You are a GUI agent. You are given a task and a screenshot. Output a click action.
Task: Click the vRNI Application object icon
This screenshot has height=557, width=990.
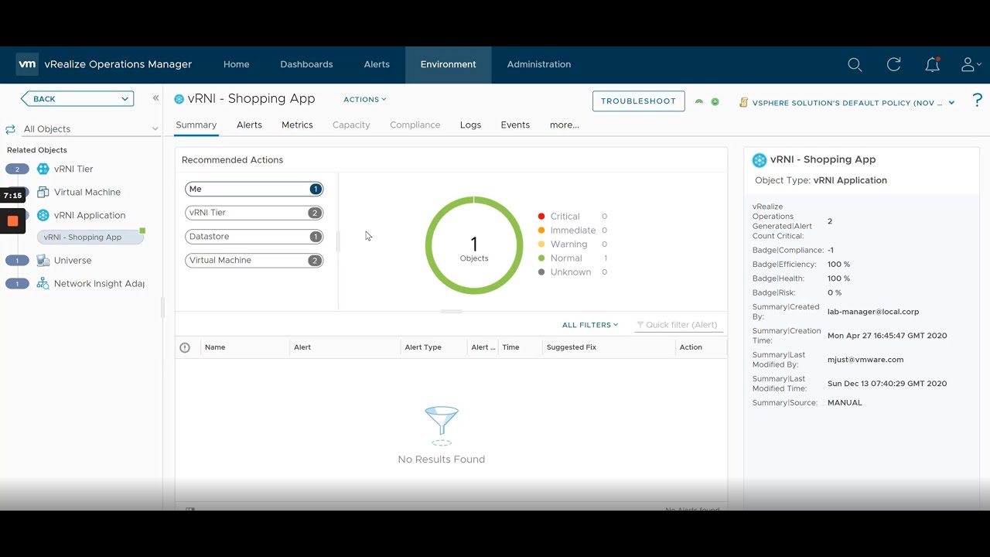pos(43,215)
